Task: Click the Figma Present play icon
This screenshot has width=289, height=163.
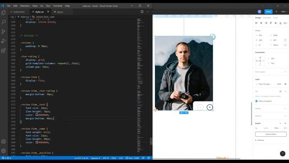Action: tap(277, 12)
